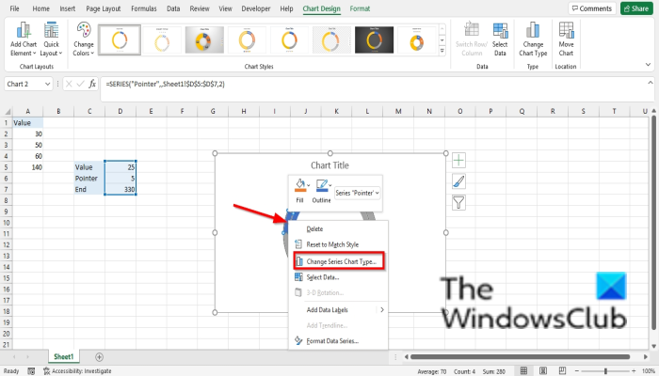
Task: Click into the formula bar text
Action: [165, 84]
